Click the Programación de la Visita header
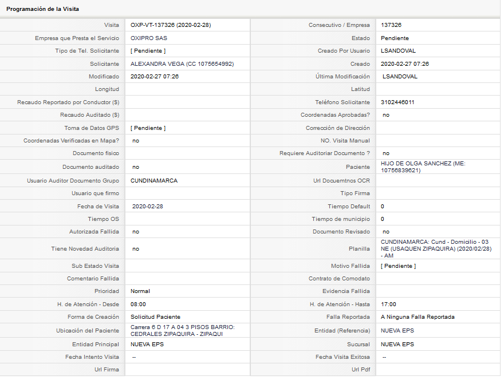Image resolution: width=504 pixels, height=380 pixels. click(x=43, y=9)
